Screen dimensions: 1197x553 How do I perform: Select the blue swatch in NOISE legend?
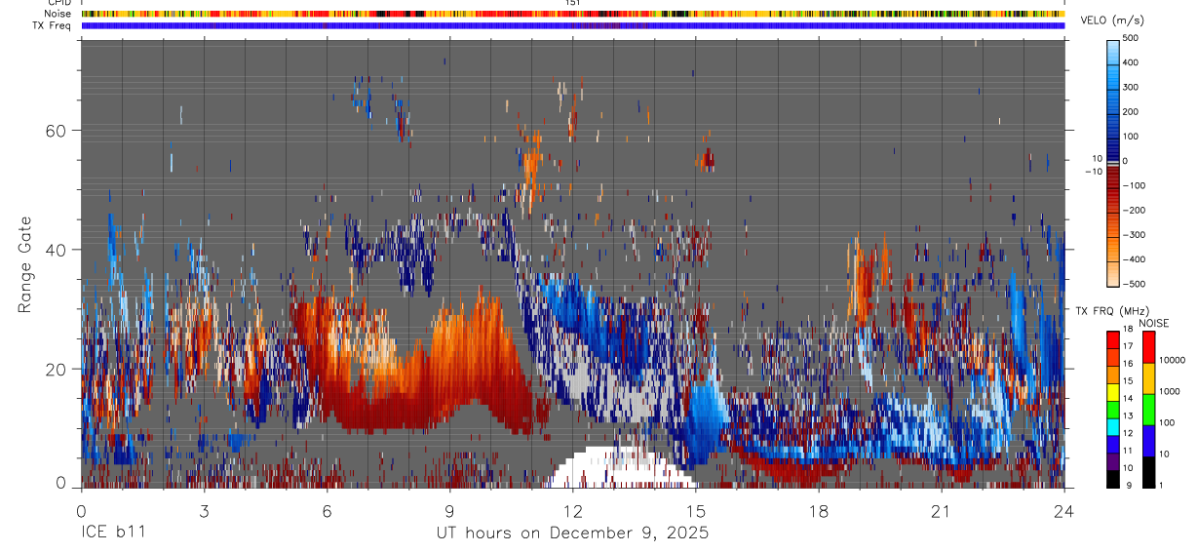click(1148, 441)
